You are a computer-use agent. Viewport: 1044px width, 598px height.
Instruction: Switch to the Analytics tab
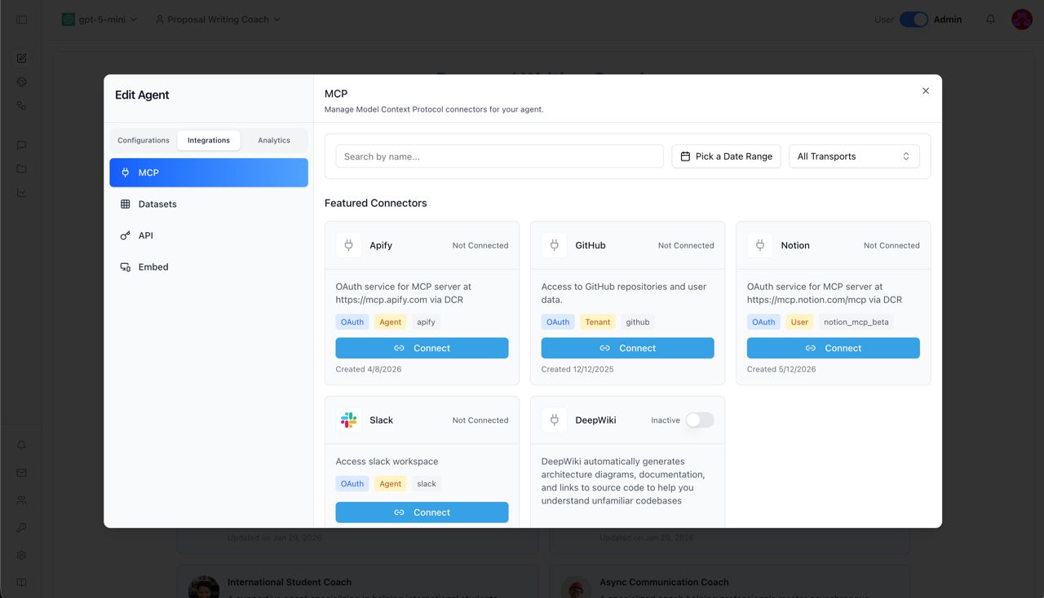(274, 140)
